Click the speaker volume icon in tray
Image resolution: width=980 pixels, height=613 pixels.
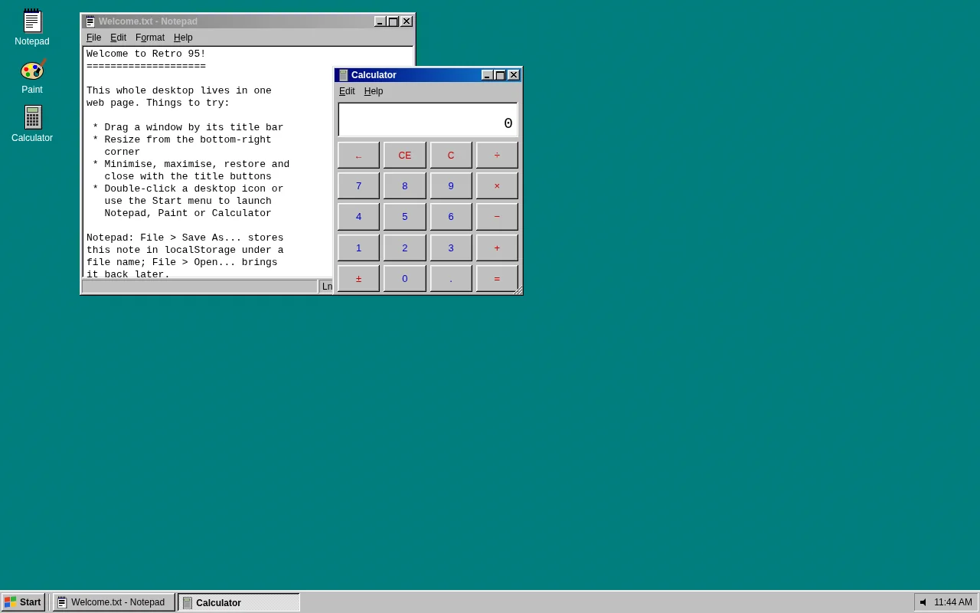923,602
